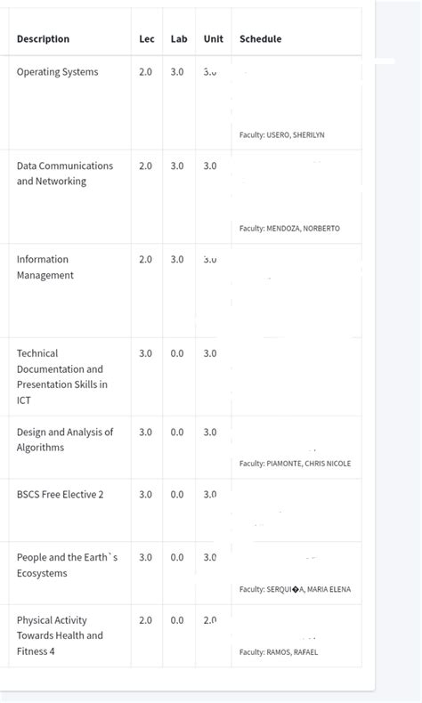Click People and the Earth's Ecosystems

tap(68, 565)
